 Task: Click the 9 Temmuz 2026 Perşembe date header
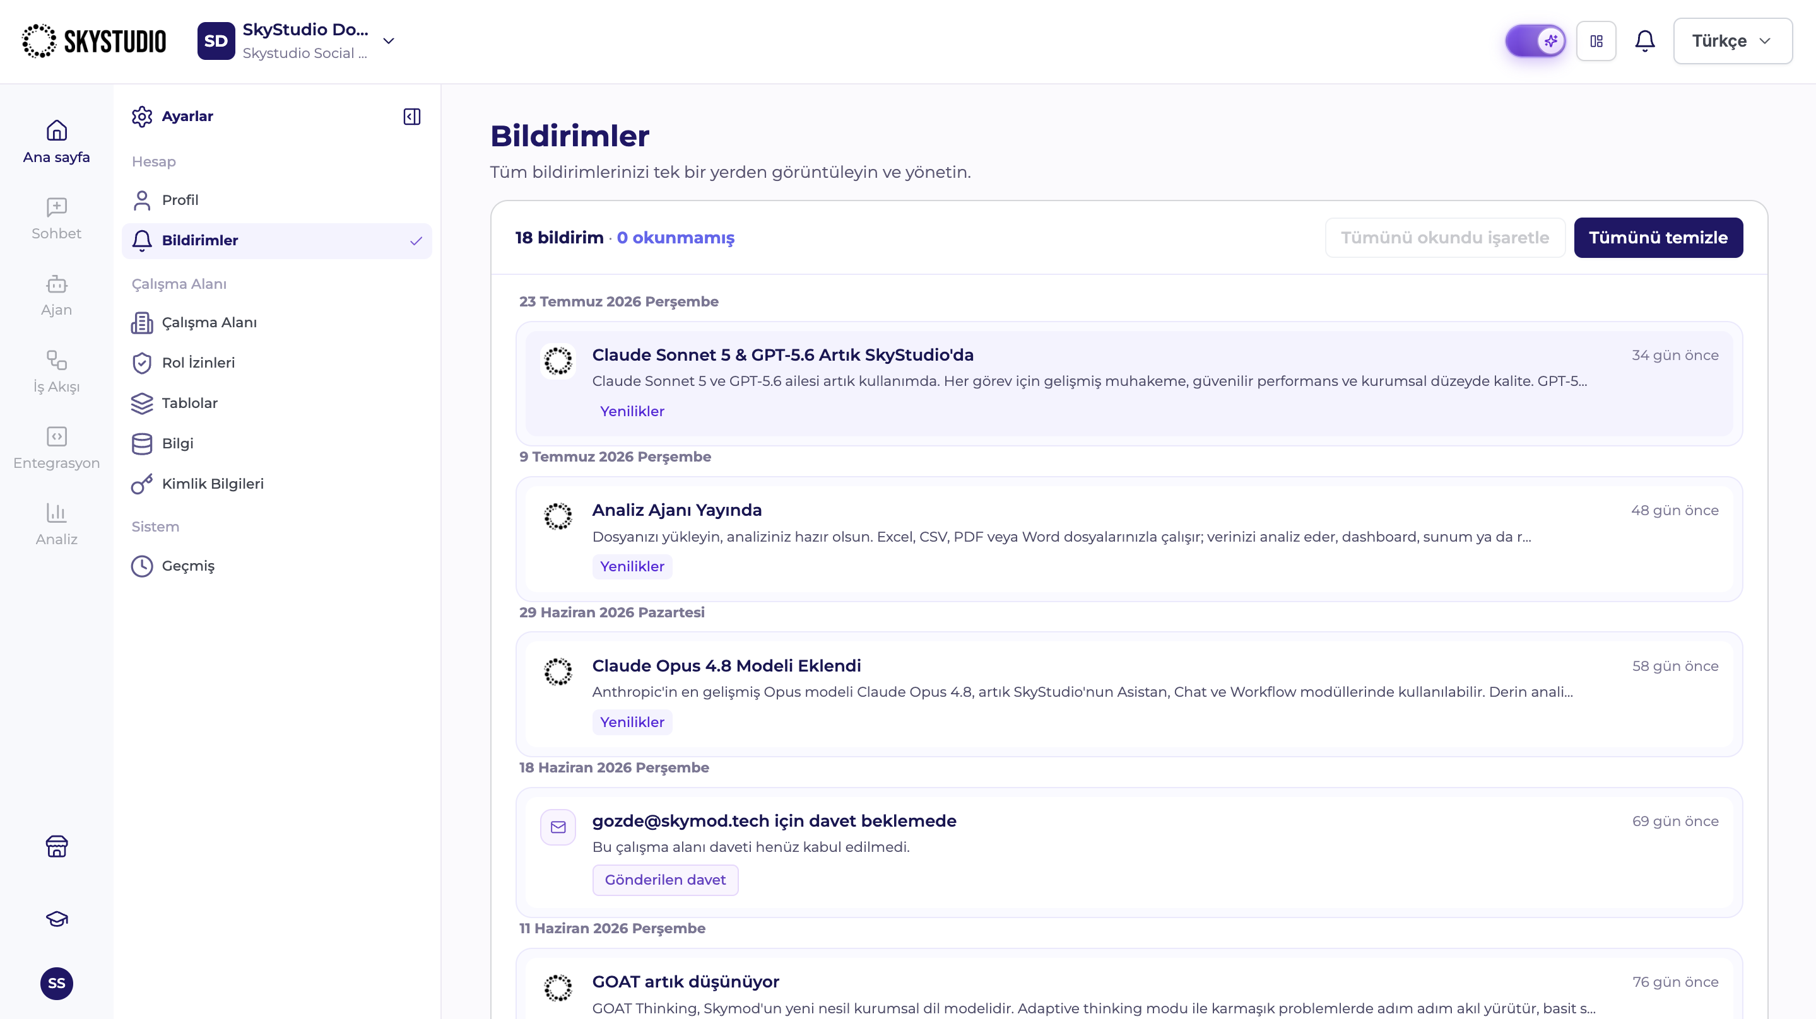[x=615, y=457]
